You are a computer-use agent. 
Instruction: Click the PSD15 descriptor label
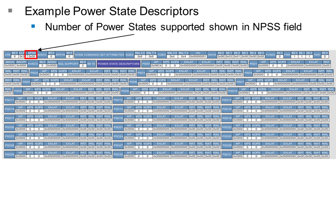pos(118,109)
